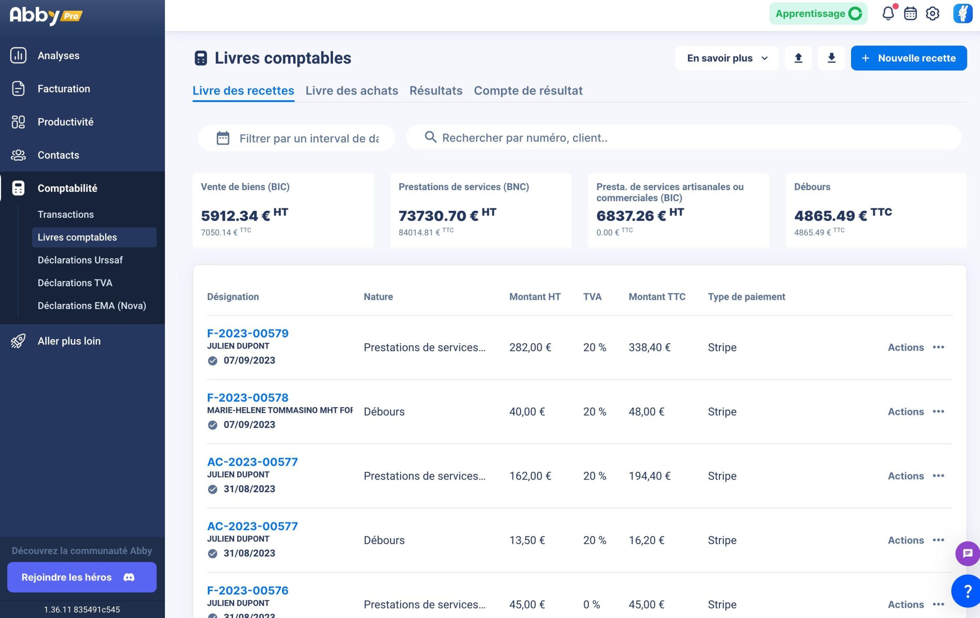This screenshot has width=980, height=618.
Task: Expand the En savoir plus dropdown
Action: pos(727,58)
